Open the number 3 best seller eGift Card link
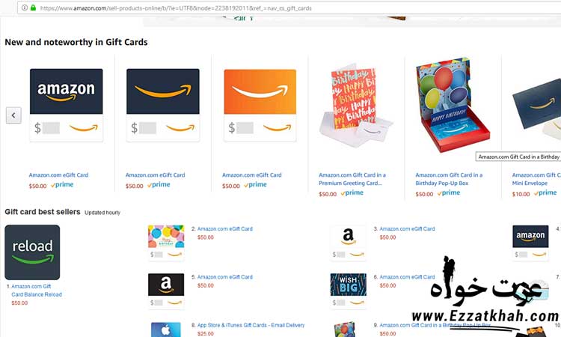The width and height of the screenshot is (561, 337). tap(407, 229)
